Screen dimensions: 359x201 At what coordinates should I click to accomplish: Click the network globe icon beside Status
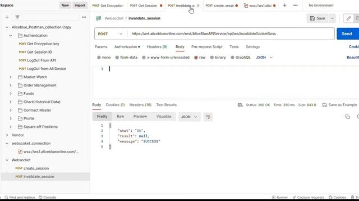(240, 105)
